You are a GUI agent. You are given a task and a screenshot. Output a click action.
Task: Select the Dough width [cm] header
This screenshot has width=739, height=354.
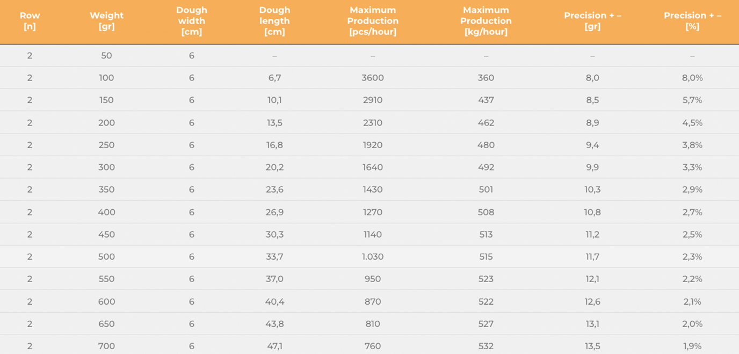pyautogui.click(x=192, y=21)
